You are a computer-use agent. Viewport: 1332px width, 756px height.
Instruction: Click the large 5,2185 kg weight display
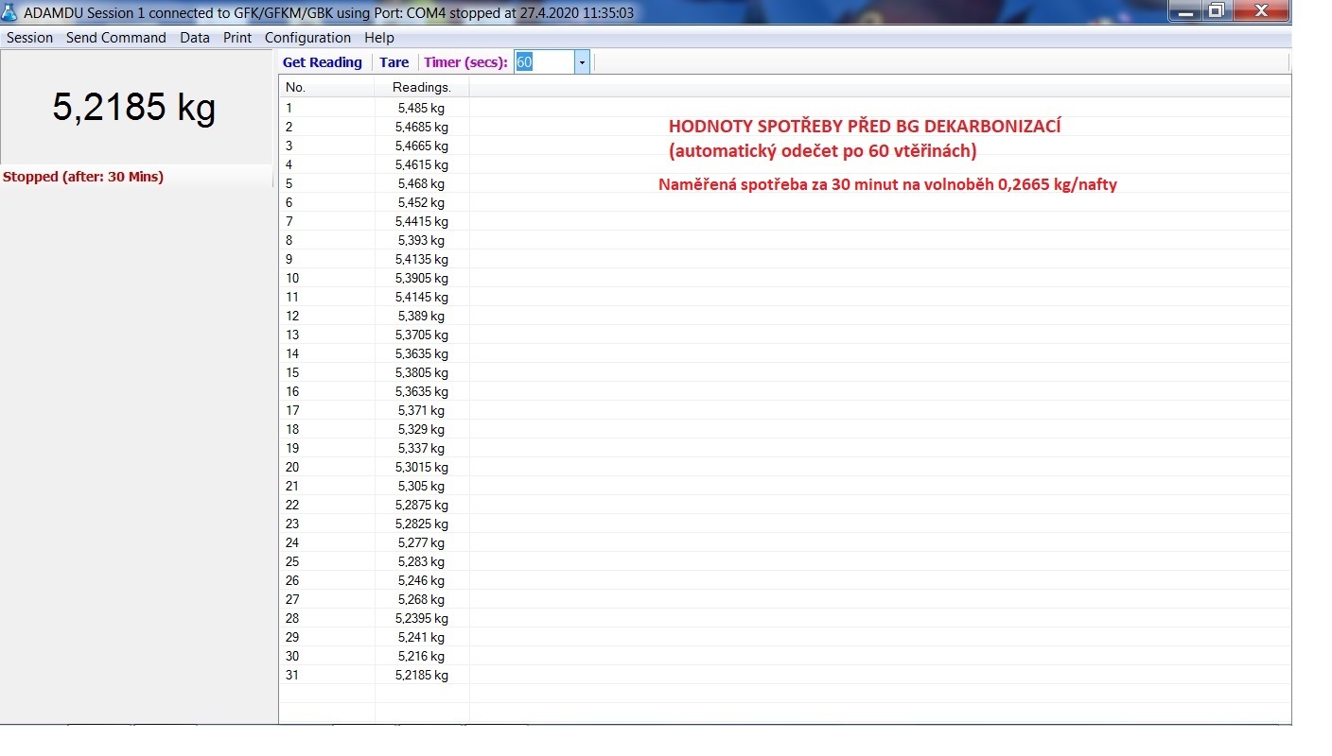[134, 107]
